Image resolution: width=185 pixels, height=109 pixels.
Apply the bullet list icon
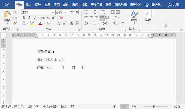[86, 12]
